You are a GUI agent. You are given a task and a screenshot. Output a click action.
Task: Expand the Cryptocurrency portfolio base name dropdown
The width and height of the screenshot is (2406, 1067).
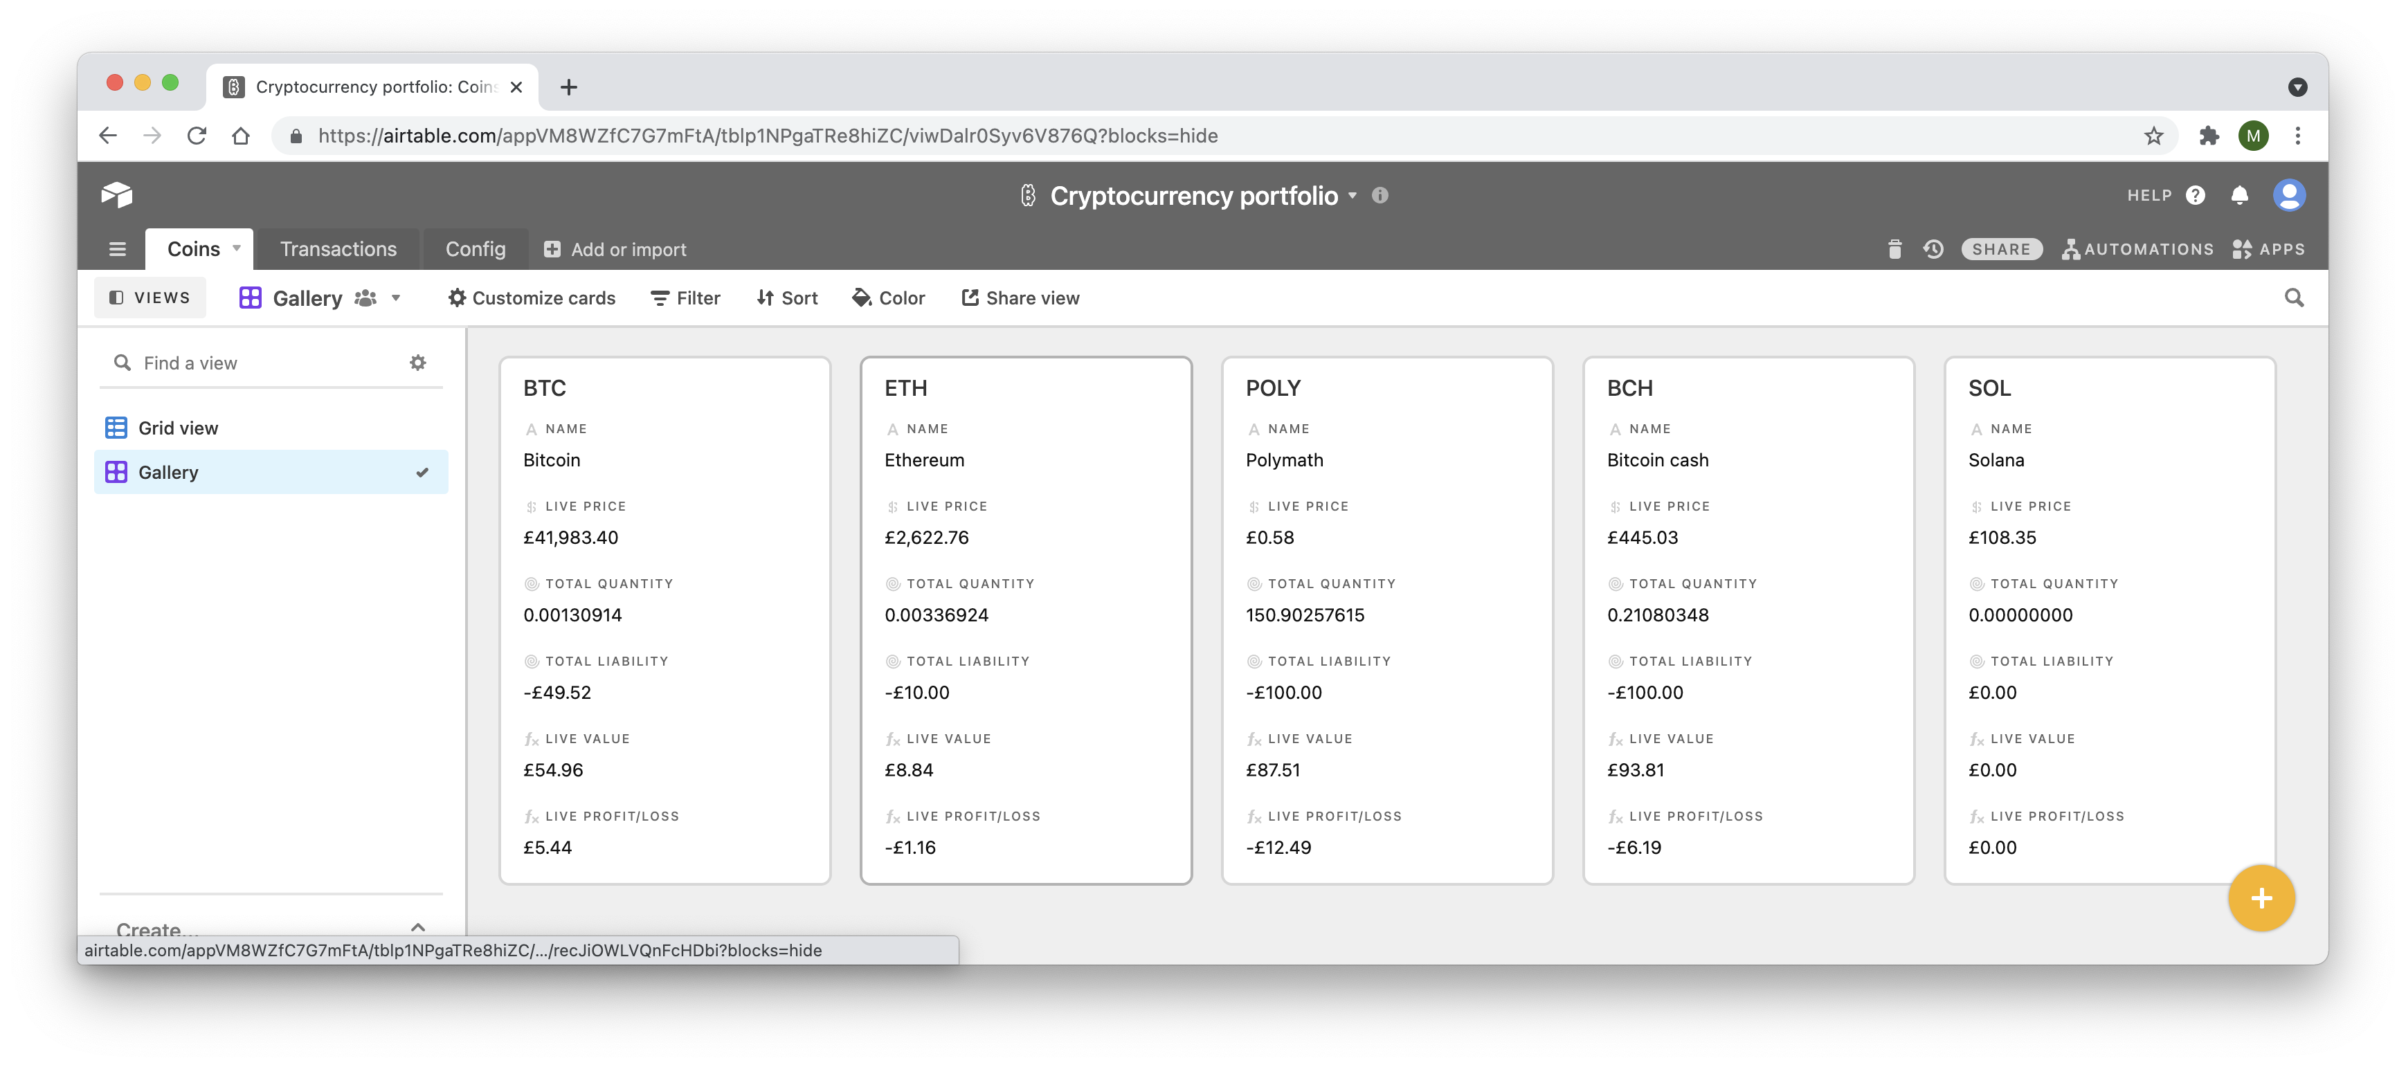(1352, 195)
